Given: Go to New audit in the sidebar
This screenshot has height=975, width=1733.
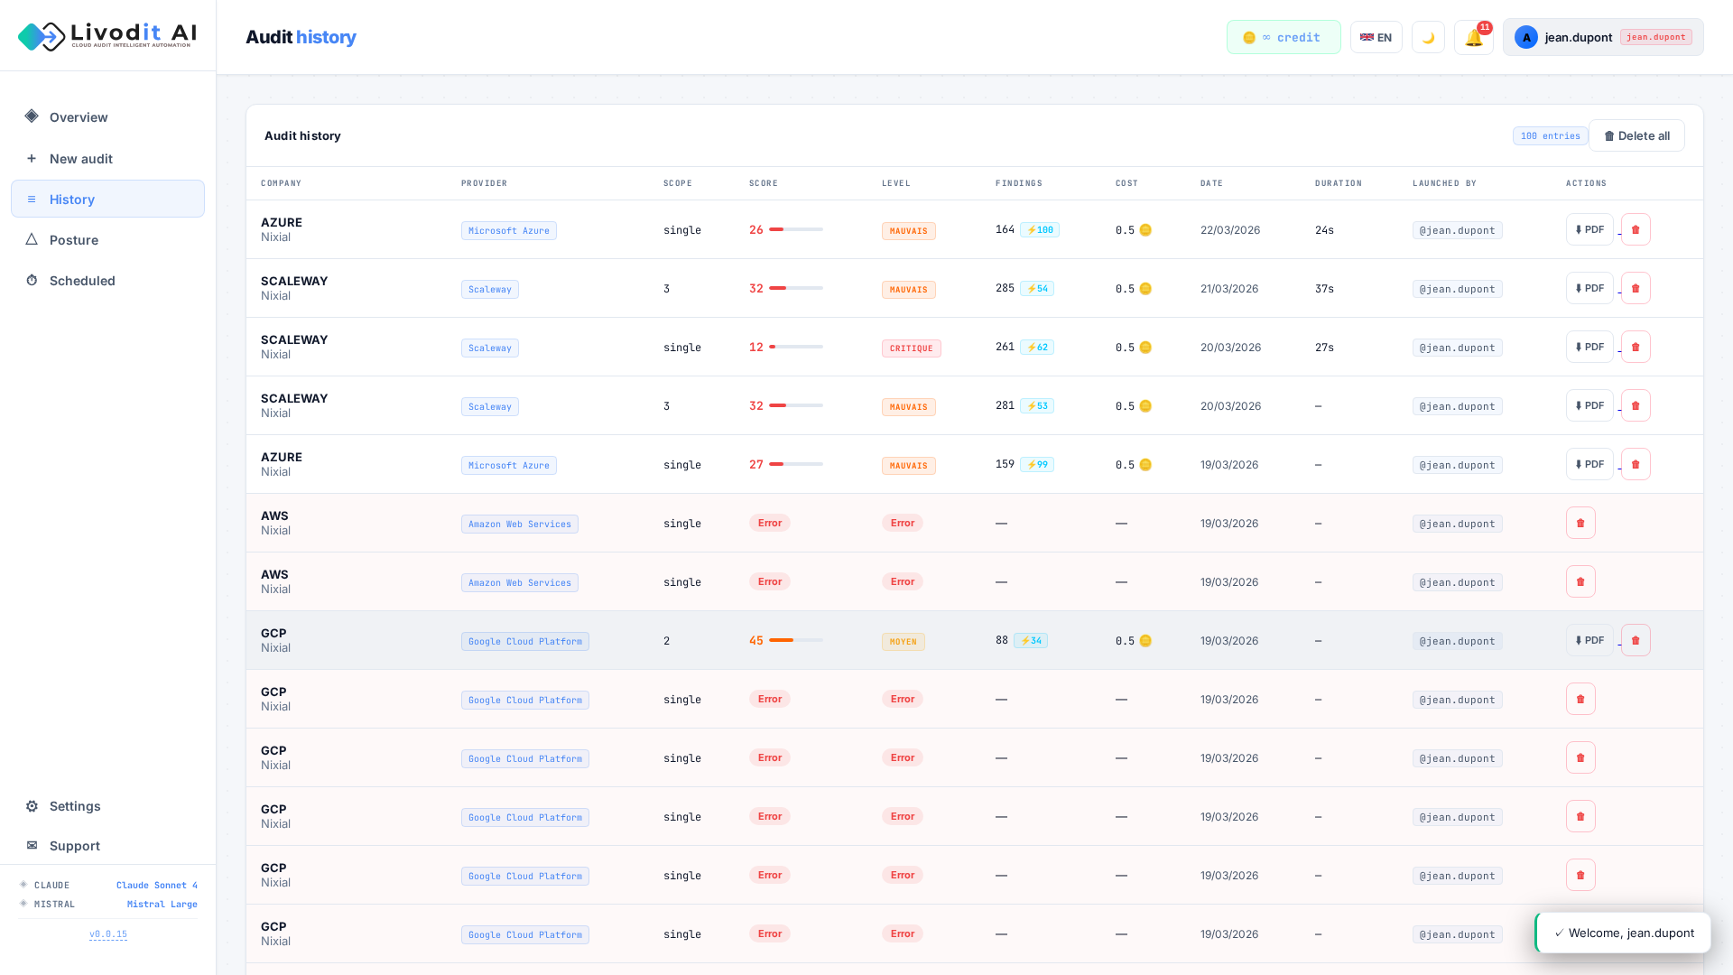Looking at the screenshot, I should 81,159.
